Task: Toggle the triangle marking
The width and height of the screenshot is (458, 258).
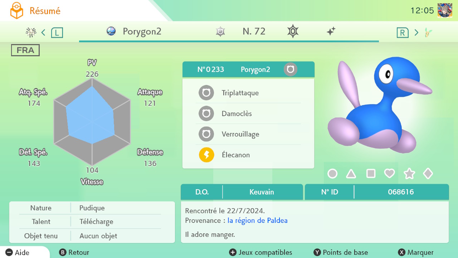Action: pos(351,174)
